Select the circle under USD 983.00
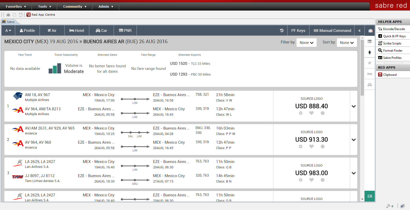 tap(323, 180)
